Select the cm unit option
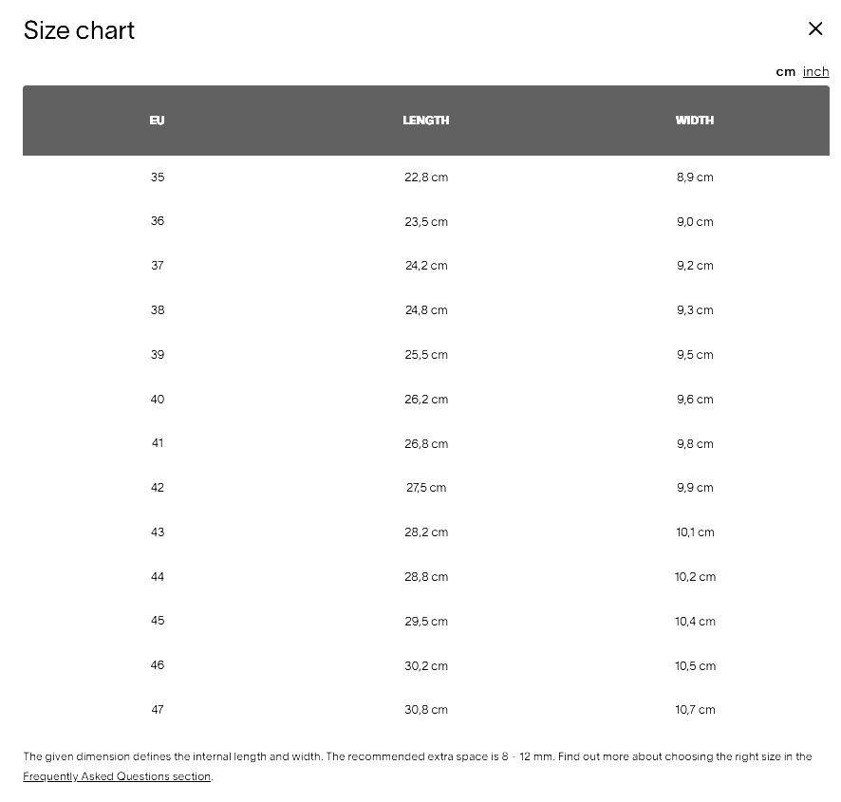The image size is (841, 802). click(786, 71)
